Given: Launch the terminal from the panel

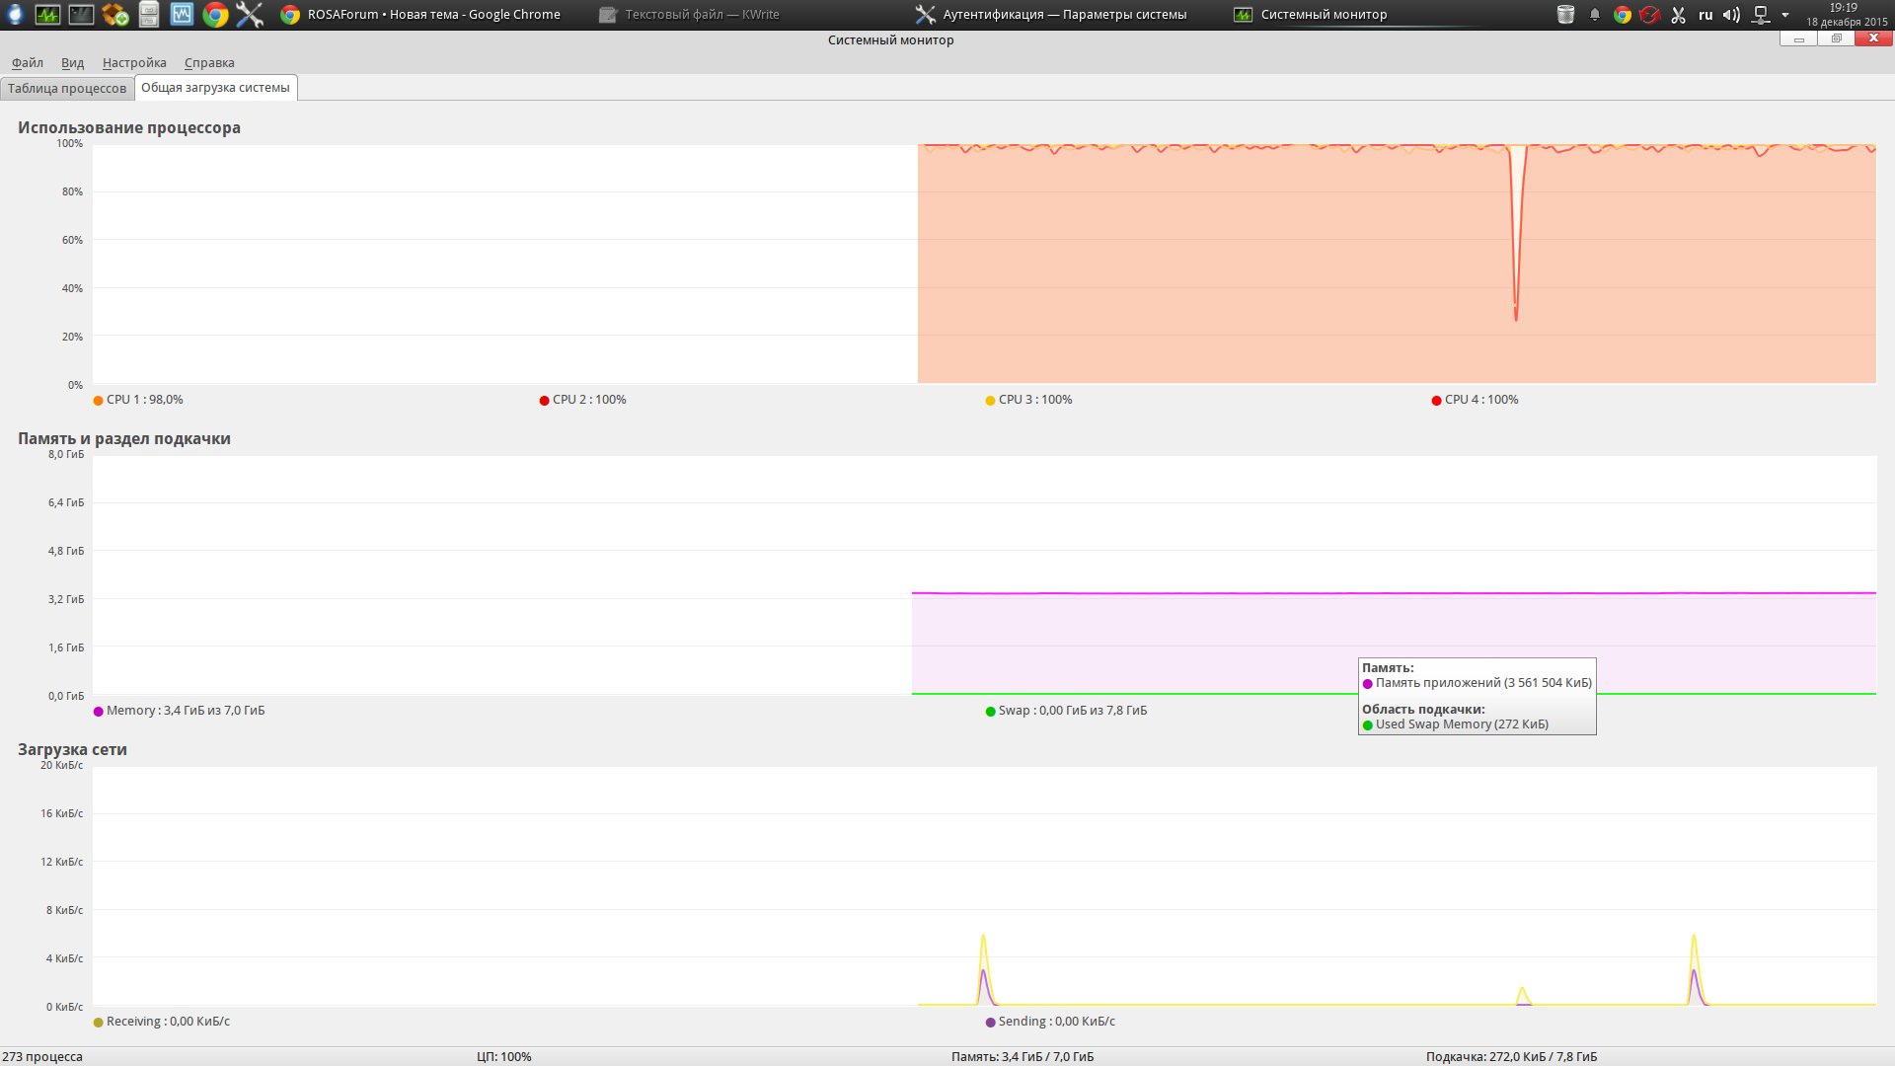Looking at the screenshot, I should [81, 14].
